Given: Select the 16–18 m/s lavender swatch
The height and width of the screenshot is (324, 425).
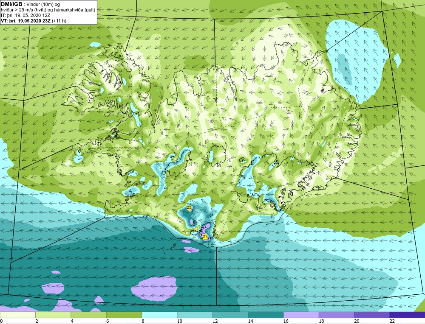Looking at the screenshot, I should point(301,315).
